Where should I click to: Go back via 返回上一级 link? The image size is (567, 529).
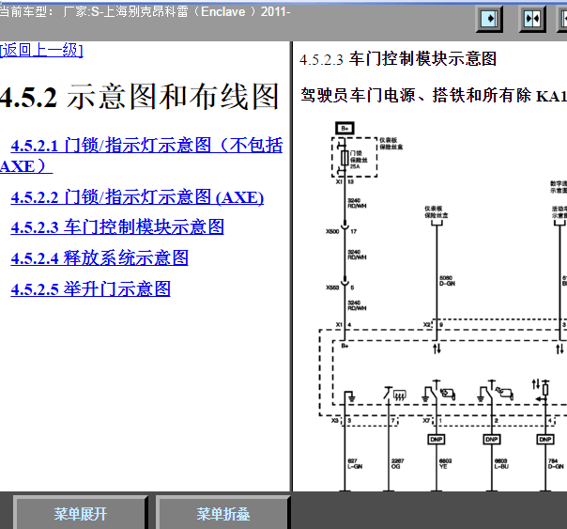click(41, 50)
